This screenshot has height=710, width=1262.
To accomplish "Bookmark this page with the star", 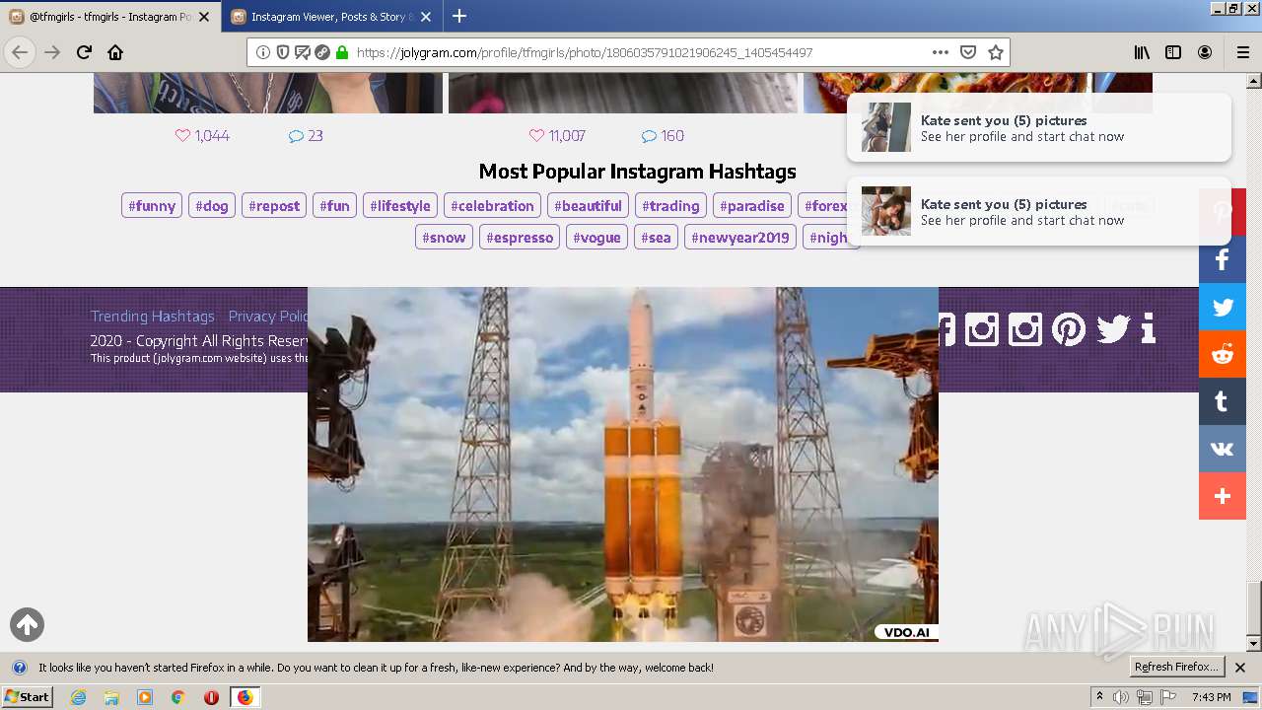I will (996, 52).
